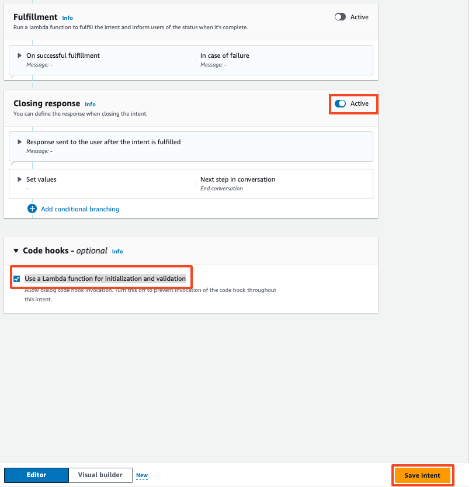Viewport: 472px width, 487px height.
Task: Uncheck Use a Lambda function checkbox
Action: [x=17, y=279]
